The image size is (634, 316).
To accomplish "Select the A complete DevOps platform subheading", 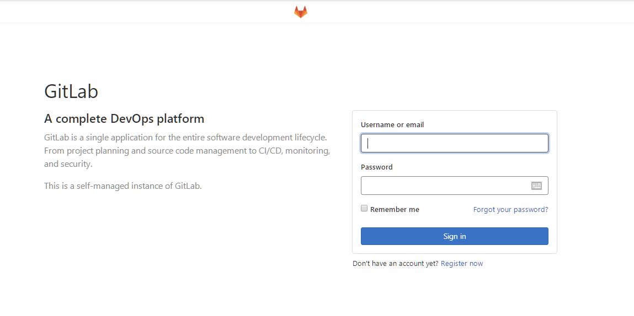I will point(124,118).
